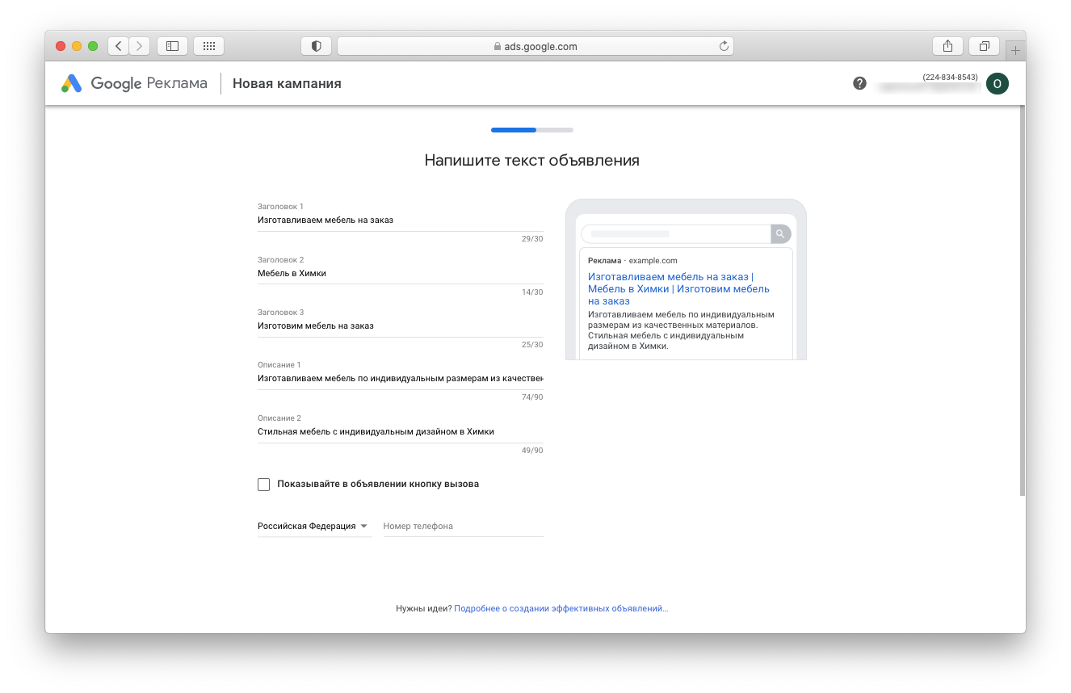Screen dimensions: 1071x693
Task: Click the "Новая кампания" title
Action: 287,83
